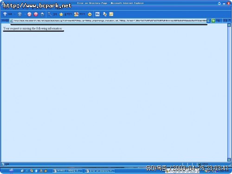232x174 pixels.
Task: Click the Print toolbar icon
Action: click(x=105, y=14)
